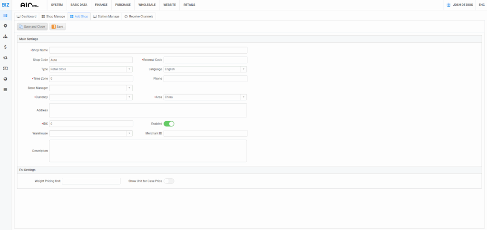The image size is (487, 230).
Task: Switch to the Receive Channels tab
Action: click(x=139, y=16)
